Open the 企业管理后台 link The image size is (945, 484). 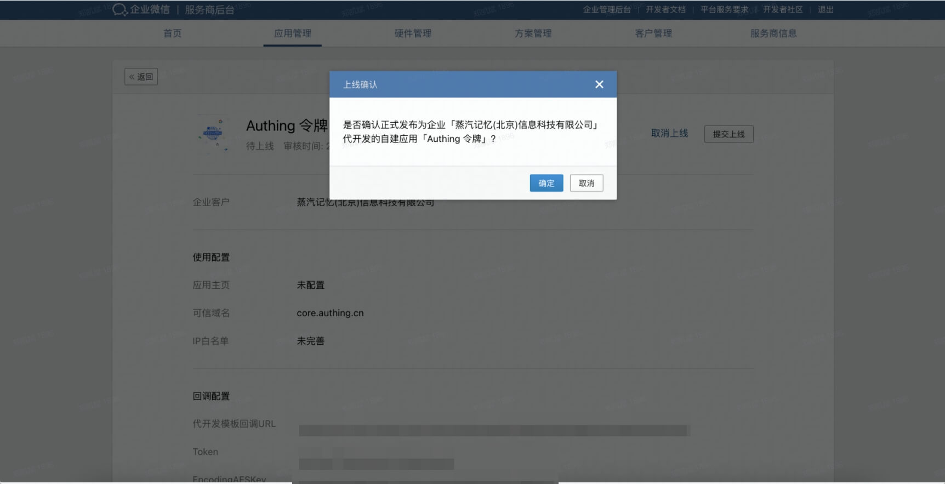[x=606, y=10]
